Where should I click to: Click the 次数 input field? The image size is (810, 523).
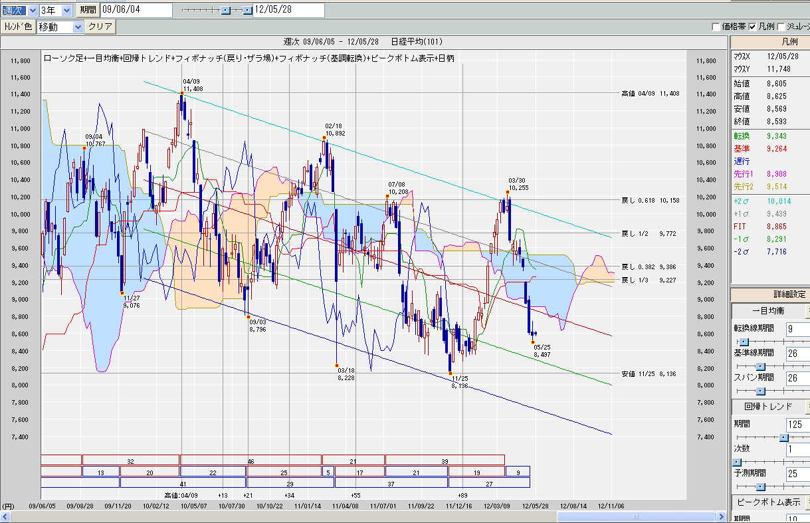[x=798, y=449]
